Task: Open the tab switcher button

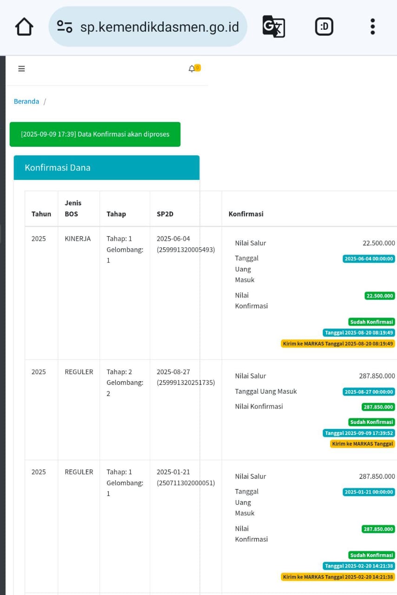Action: tap(324, 26)
